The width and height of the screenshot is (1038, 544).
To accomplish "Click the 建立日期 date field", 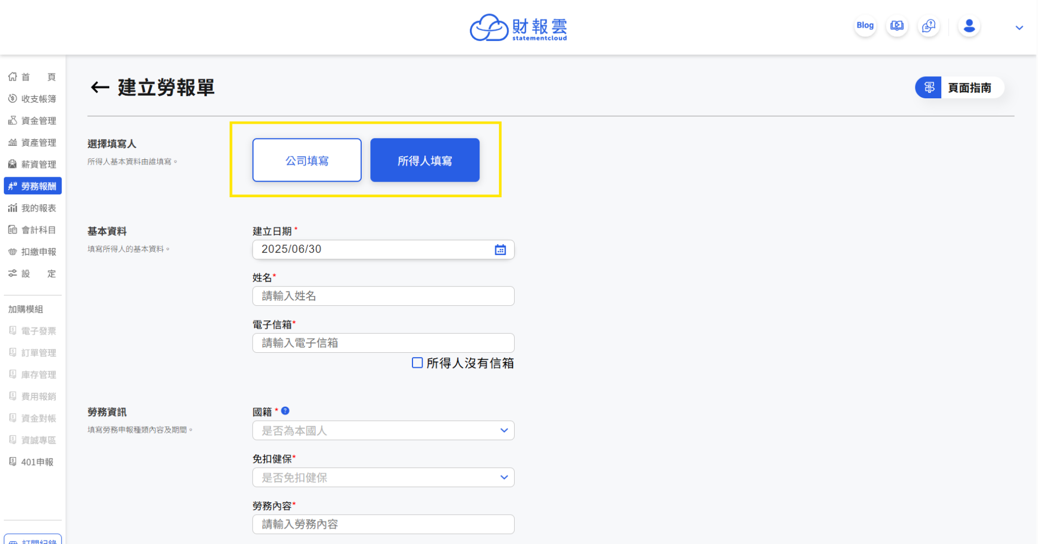I will tap(383, 250).
